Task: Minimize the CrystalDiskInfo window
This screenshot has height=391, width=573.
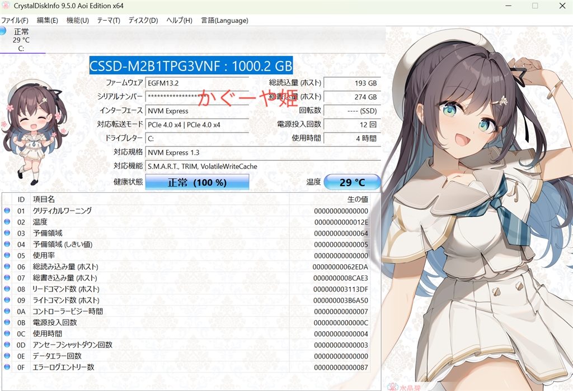Action: (x=508, y=6)
